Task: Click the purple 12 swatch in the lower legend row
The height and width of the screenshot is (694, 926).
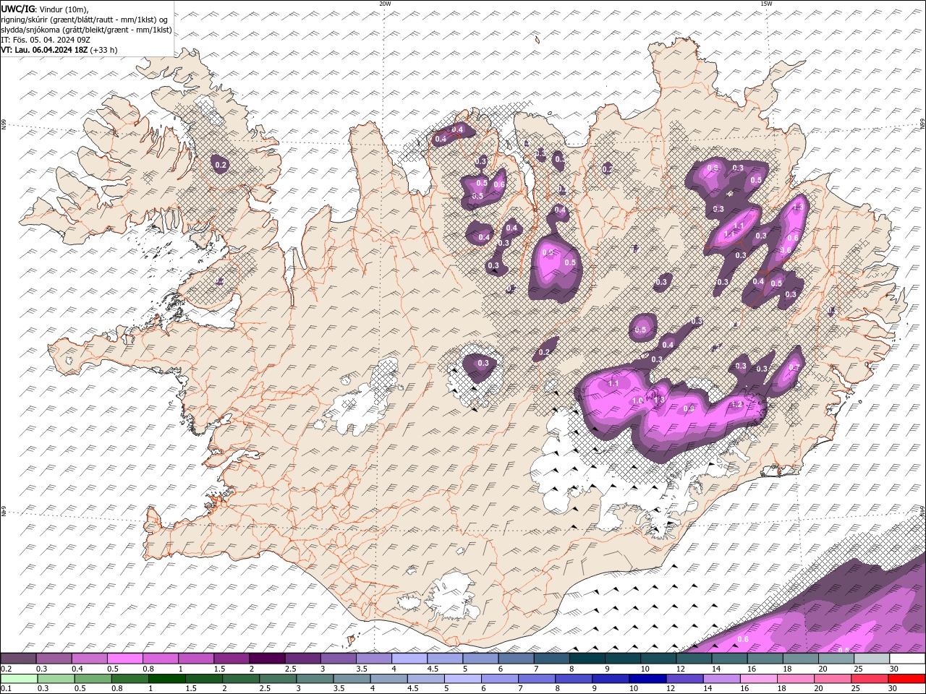Action: coord(685,679)
